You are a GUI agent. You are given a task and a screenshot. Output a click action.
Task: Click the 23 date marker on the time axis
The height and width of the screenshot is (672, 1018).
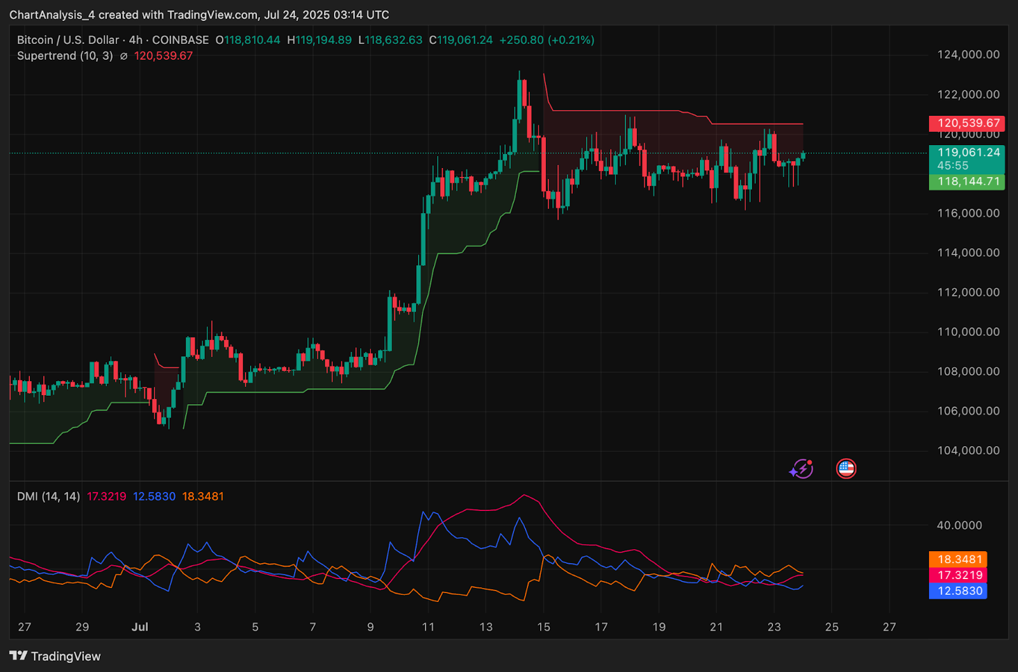pos(774,627)
